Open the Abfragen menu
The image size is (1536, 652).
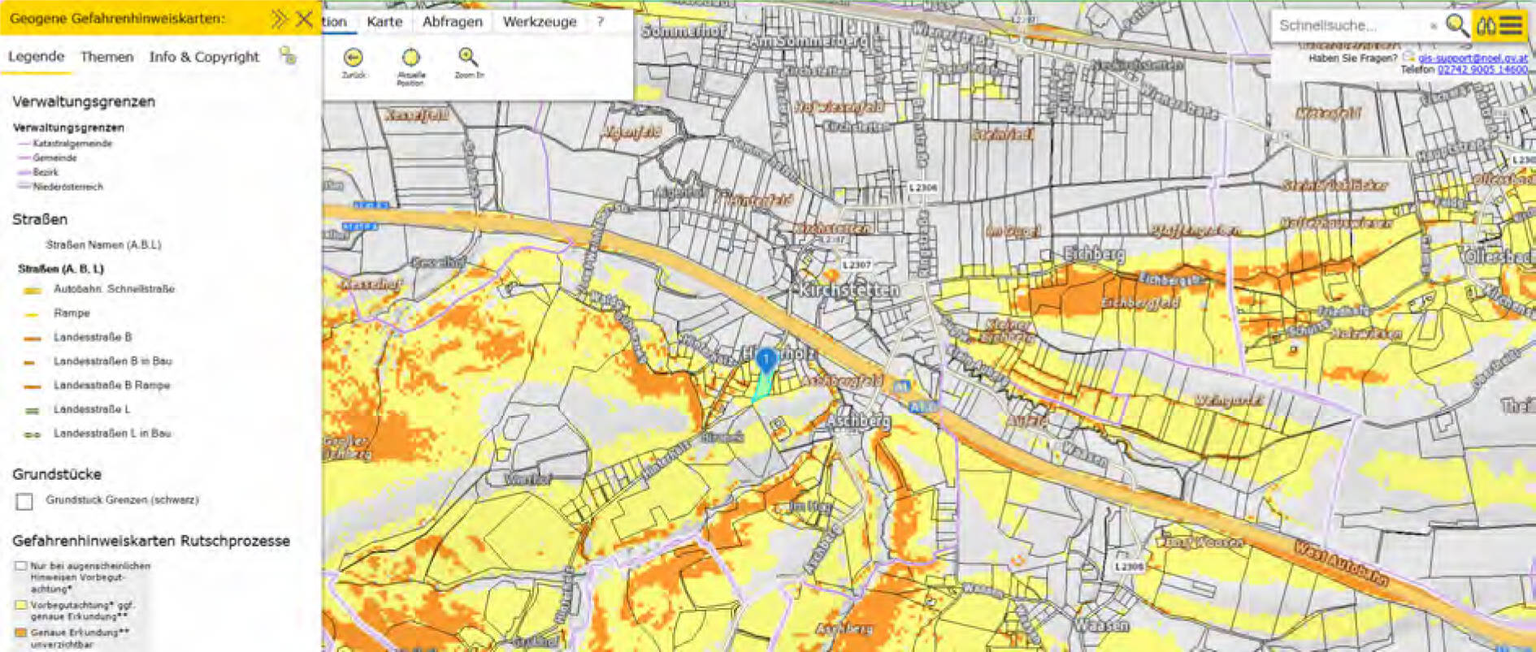coord(452,22)
